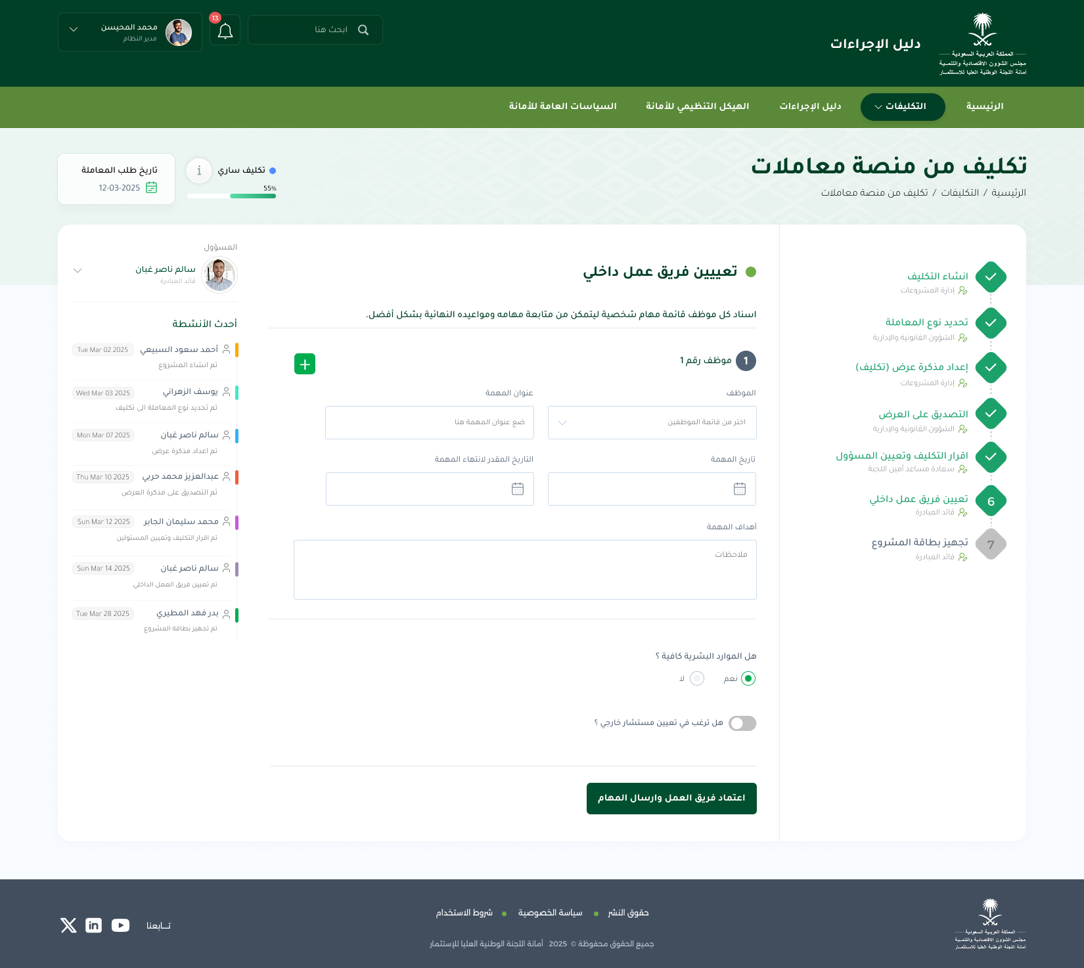Click the info icon beside تكليف ساري
The height and width of the screenshot is (968, 1084).
pos(199,171)
